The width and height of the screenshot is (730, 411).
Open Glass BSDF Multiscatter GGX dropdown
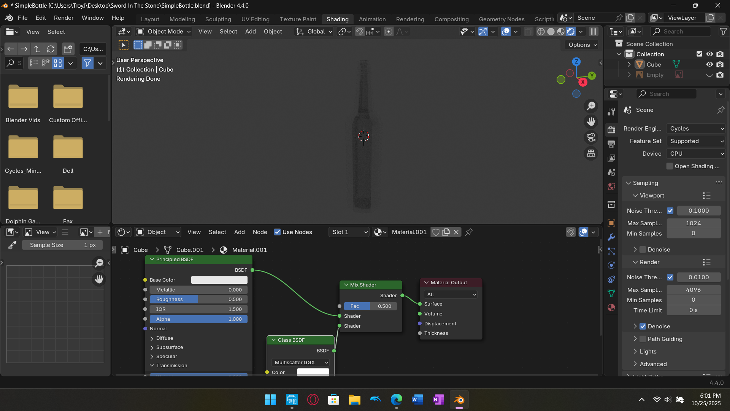point(300,363)
